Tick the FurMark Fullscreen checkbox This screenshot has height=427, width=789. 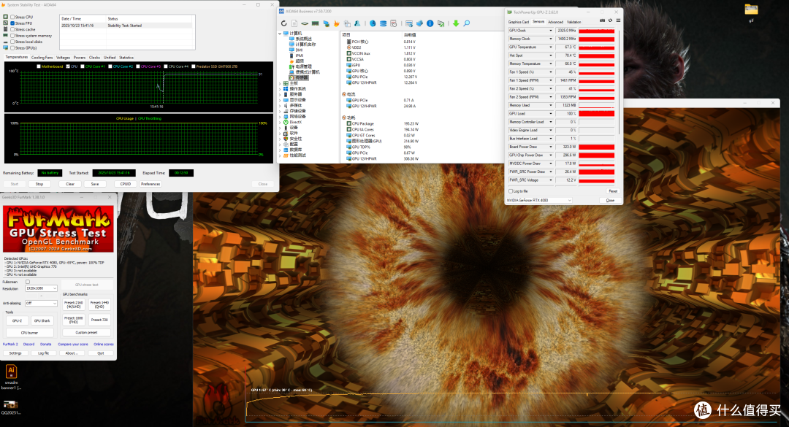pos(28,282)
